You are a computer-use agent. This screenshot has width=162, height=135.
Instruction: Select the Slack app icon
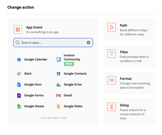tap(19, 74)
